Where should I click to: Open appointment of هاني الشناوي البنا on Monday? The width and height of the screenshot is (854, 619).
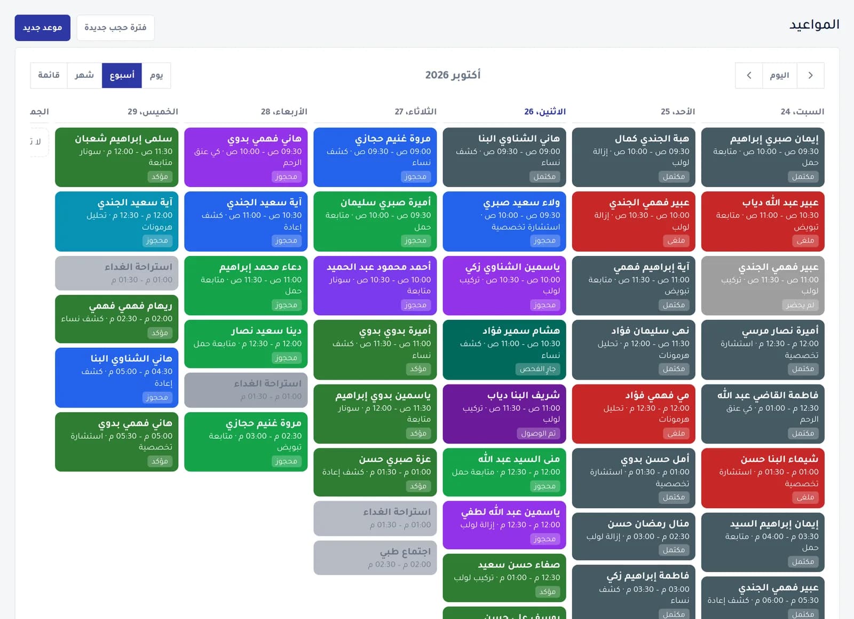pos(504,157)
